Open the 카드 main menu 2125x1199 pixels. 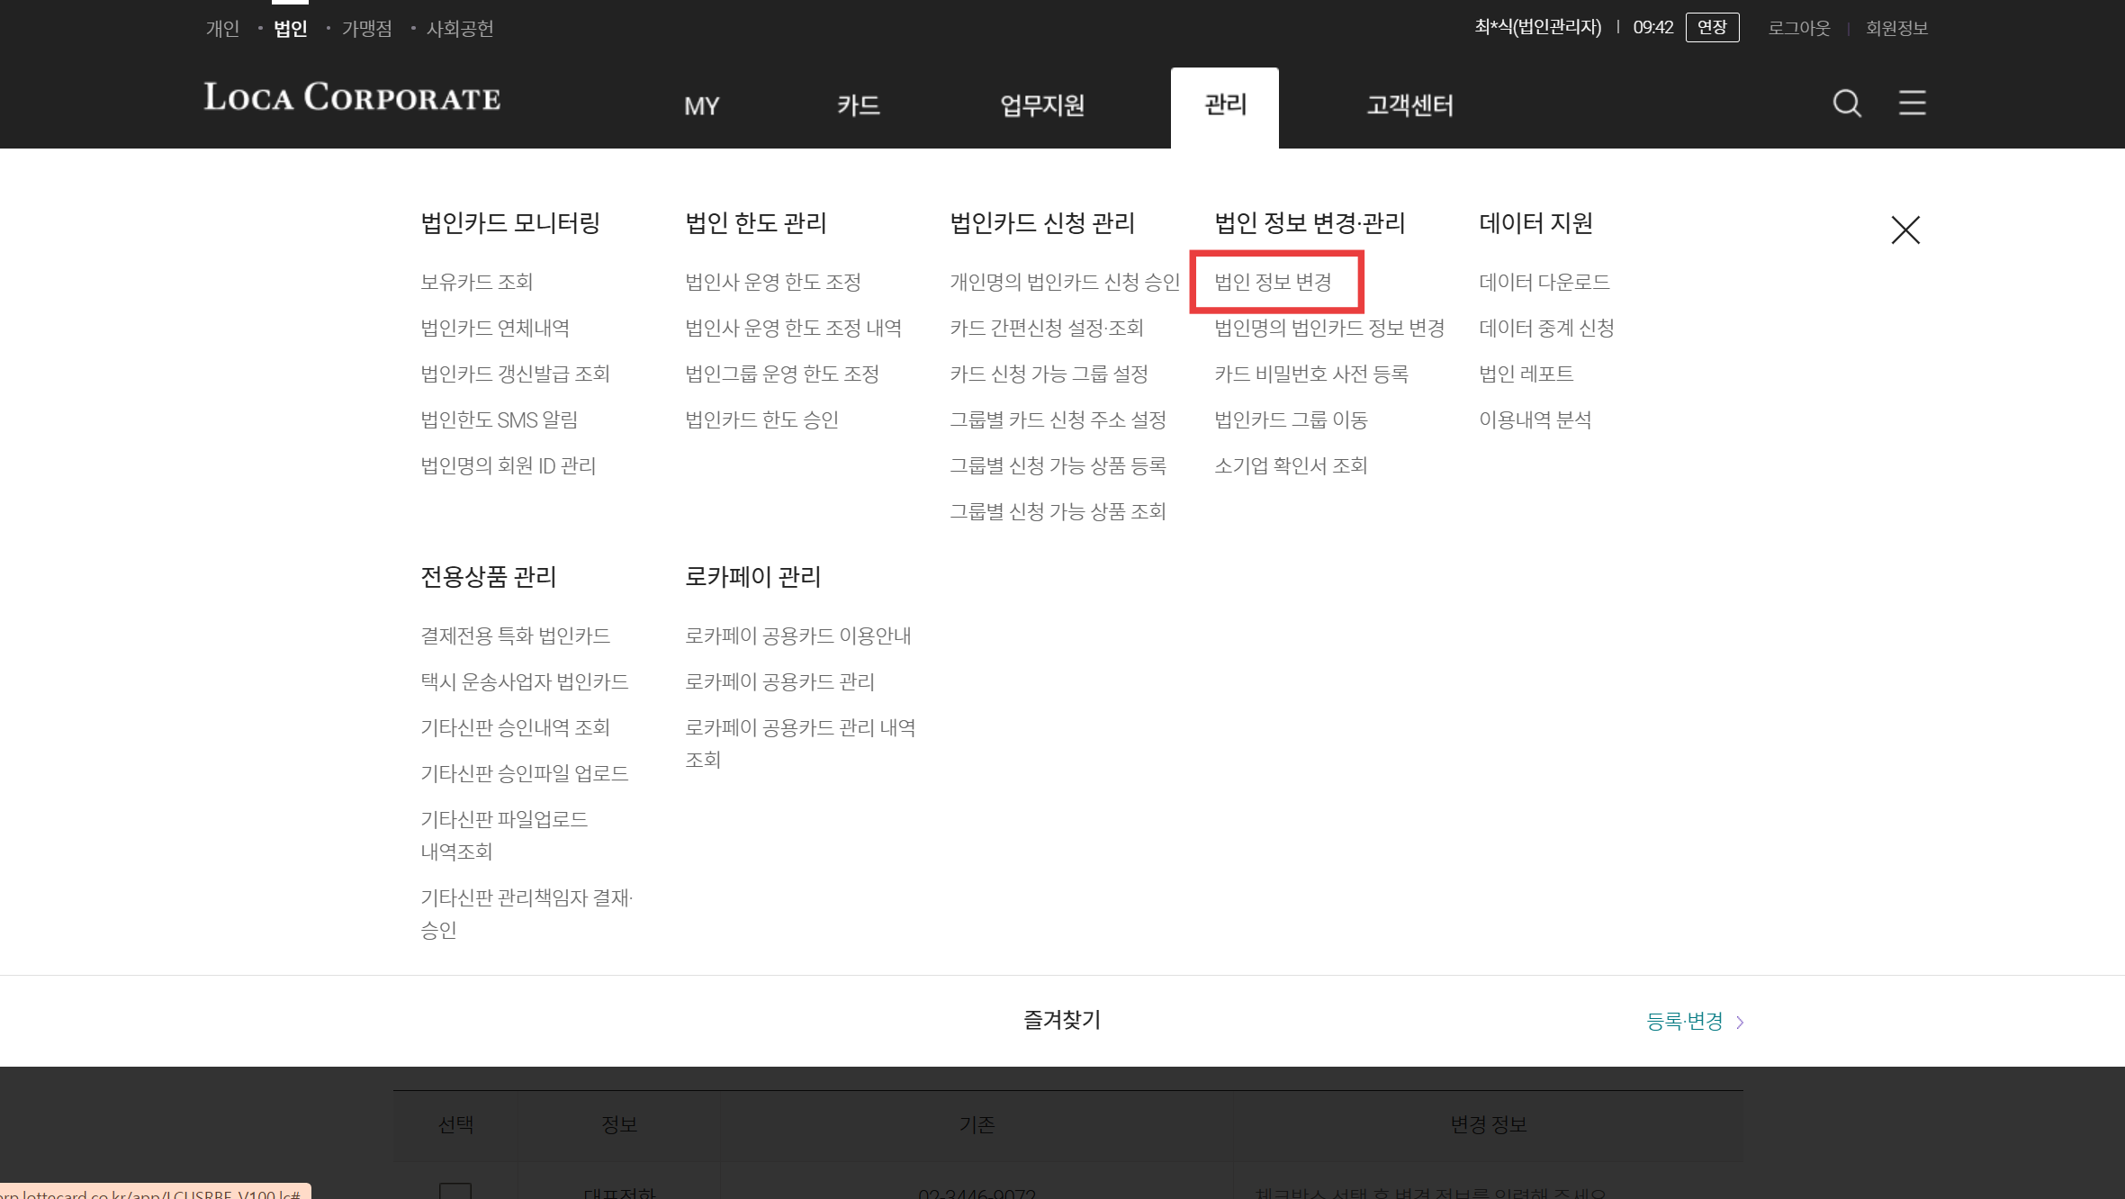point(858,105)
